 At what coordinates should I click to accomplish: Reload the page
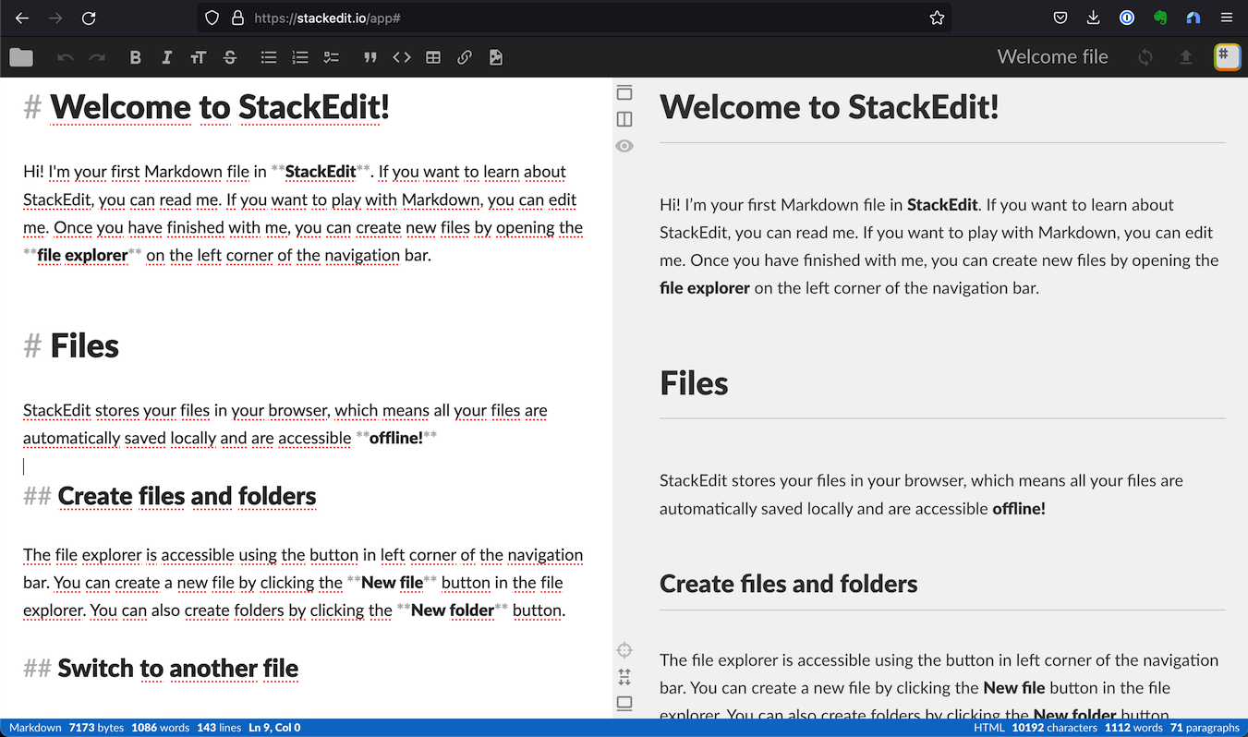click(89, 18)
